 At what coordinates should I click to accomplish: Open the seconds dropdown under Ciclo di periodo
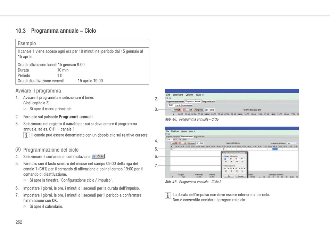point(243,169)
